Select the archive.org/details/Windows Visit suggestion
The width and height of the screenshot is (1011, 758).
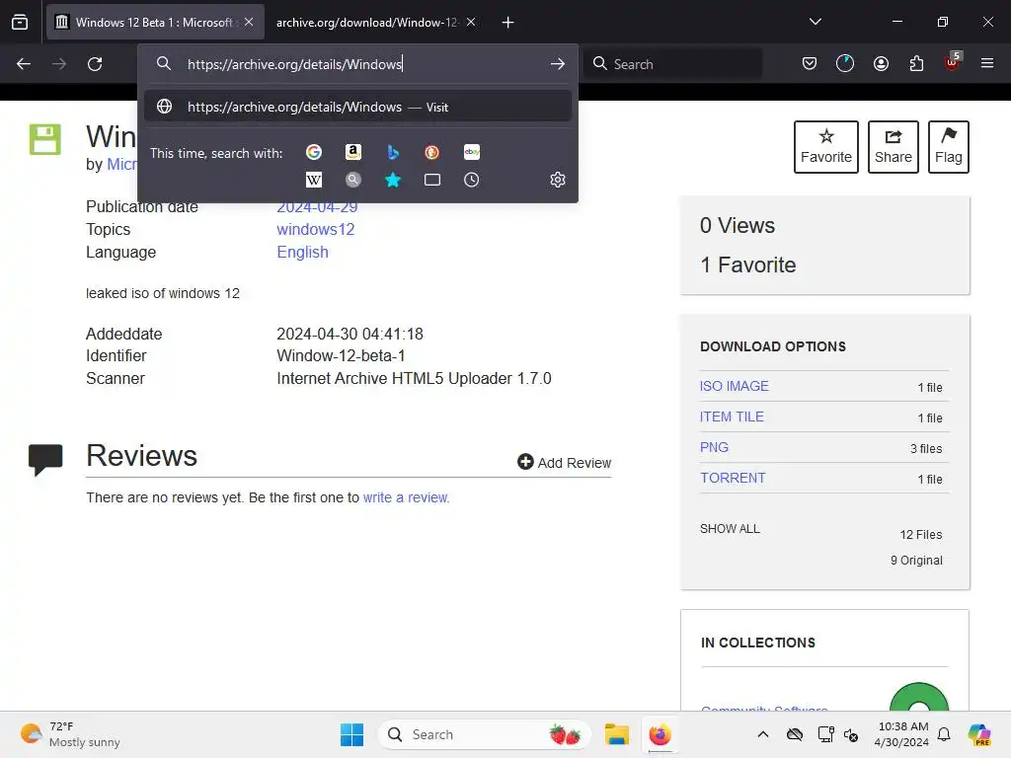pyautogui.click(x=357, y=107)
